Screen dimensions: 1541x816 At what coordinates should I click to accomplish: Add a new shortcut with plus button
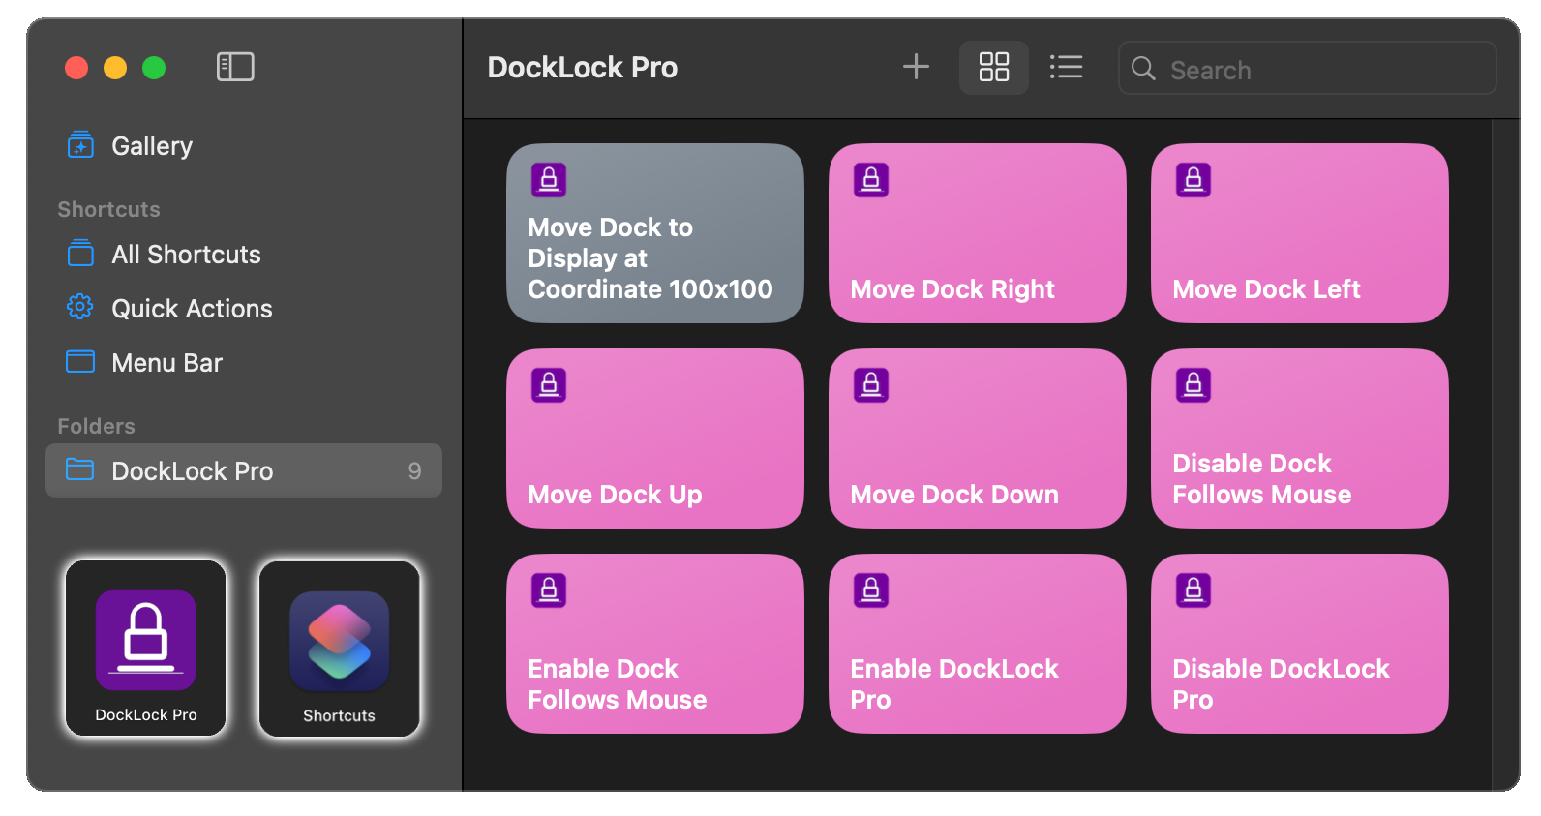coord(916,67)
